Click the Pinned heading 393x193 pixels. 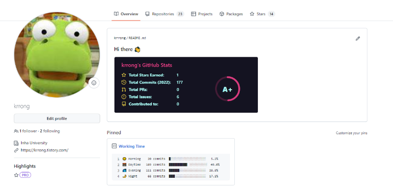click(114, 132)
